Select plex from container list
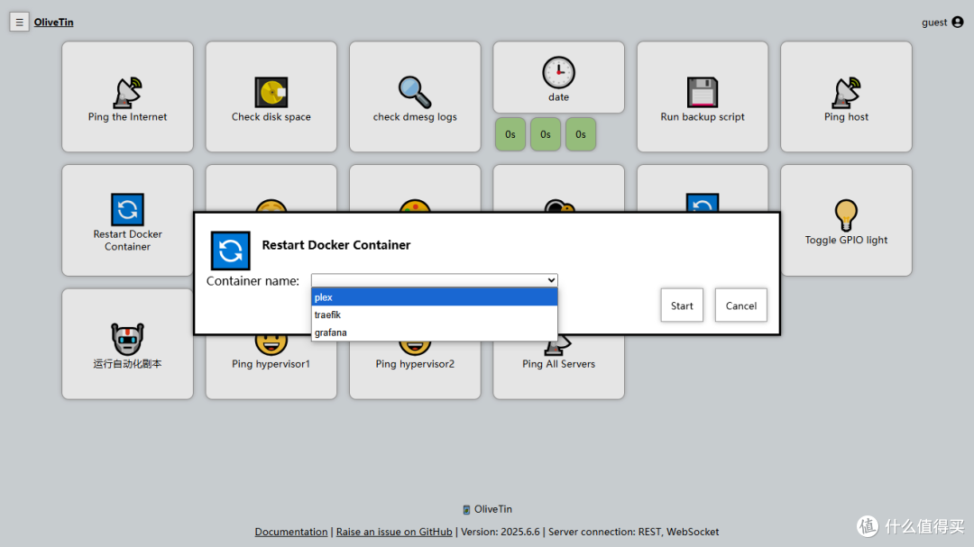 click(x=434, y=297)
